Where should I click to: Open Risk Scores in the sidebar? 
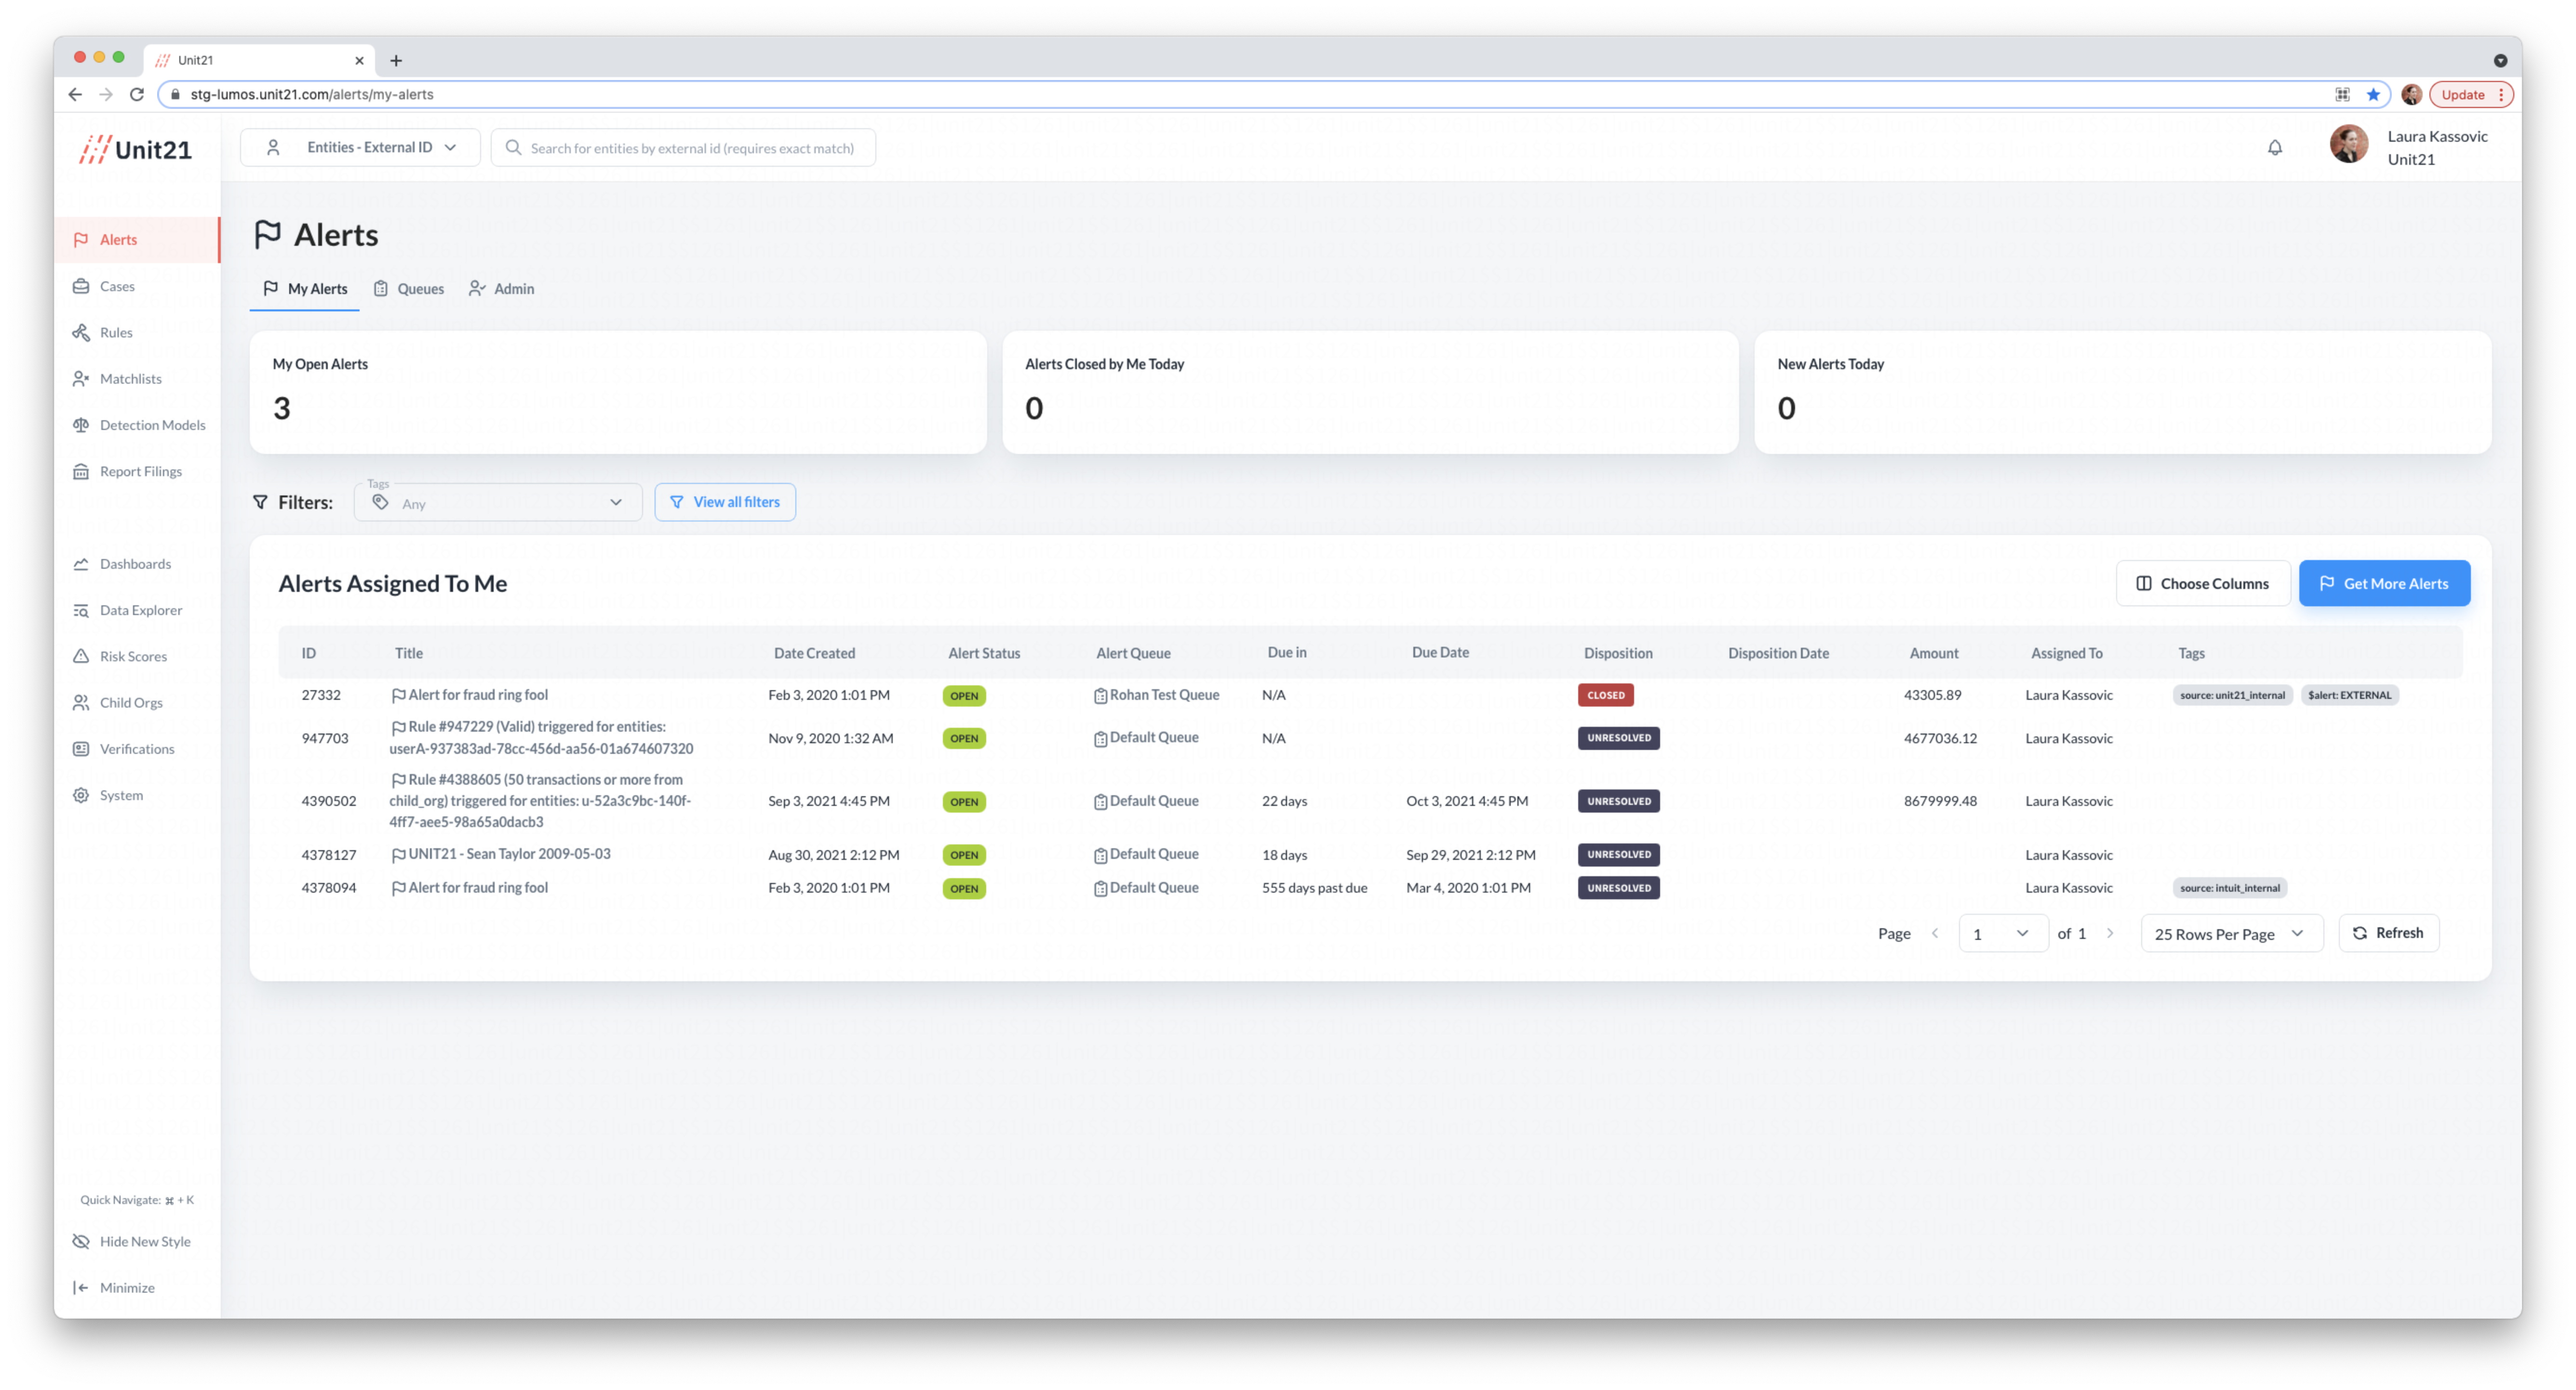[x=133, y=656]
